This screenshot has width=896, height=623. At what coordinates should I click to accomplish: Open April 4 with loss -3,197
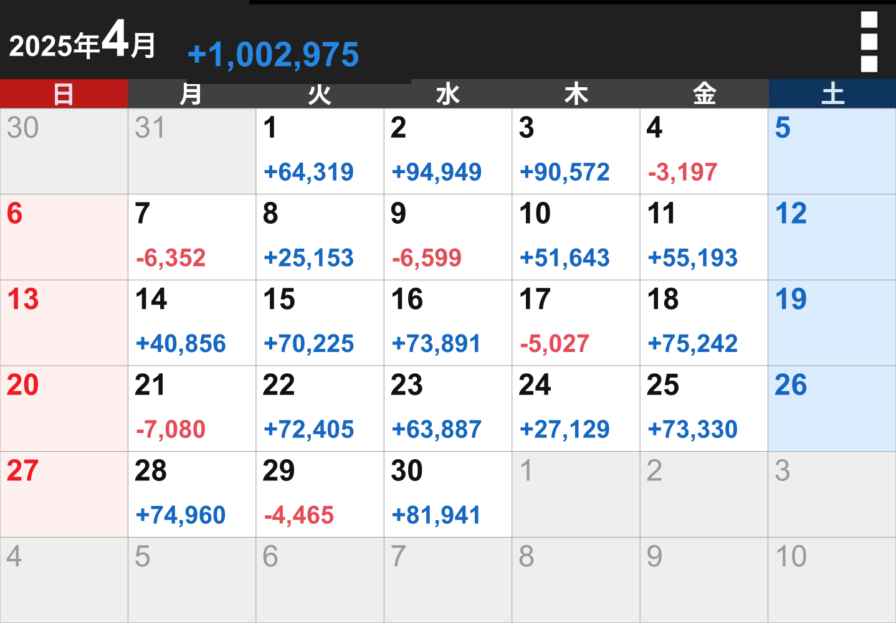[x=704, y=151]
